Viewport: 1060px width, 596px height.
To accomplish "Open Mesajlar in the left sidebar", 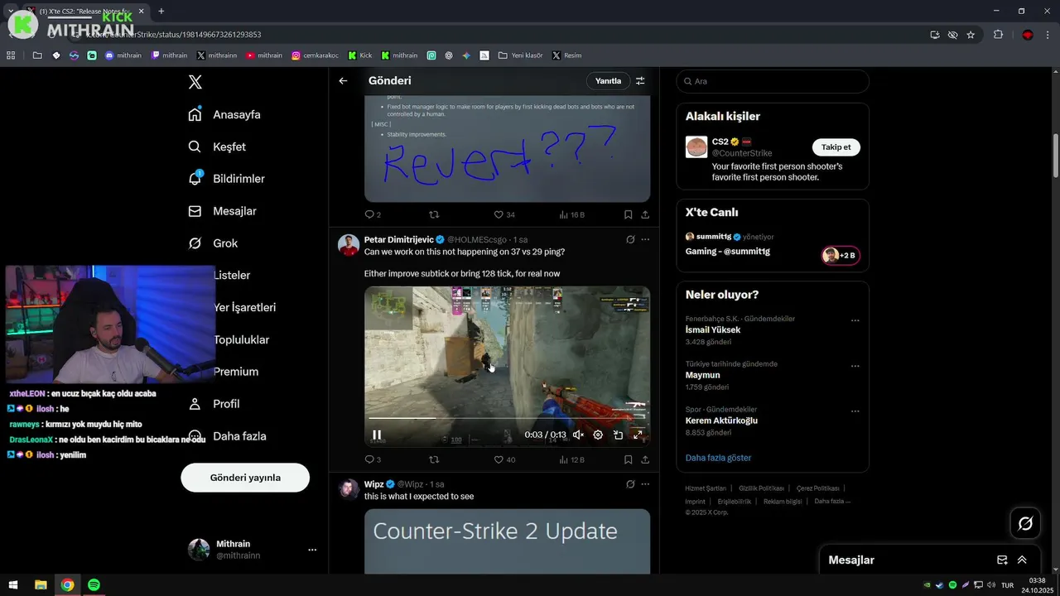I will click(223, 211).
